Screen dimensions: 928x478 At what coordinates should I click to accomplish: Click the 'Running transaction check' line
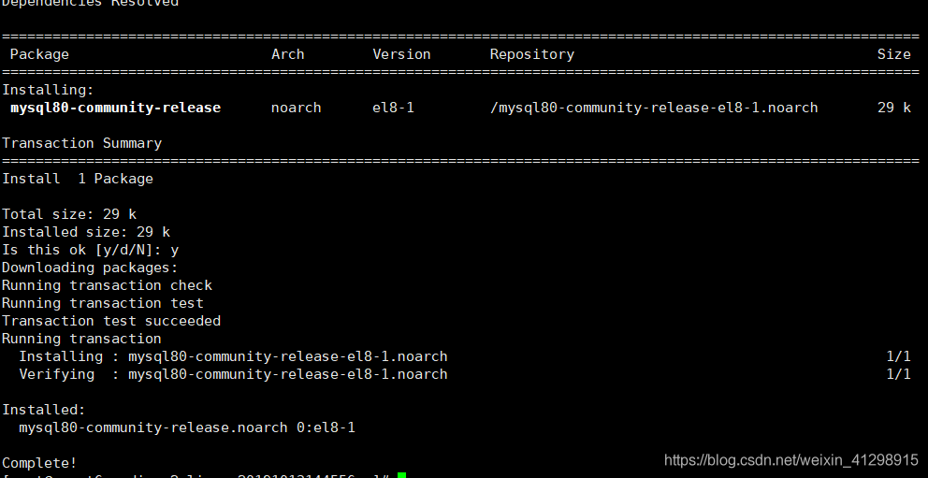107,285
